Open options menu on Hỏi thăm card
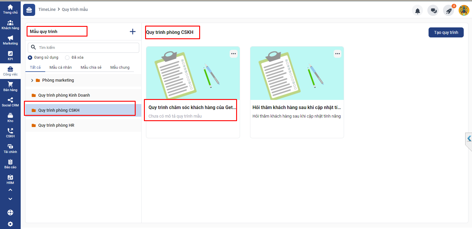The width and height of the screenshot is (472, 229). 338,54
